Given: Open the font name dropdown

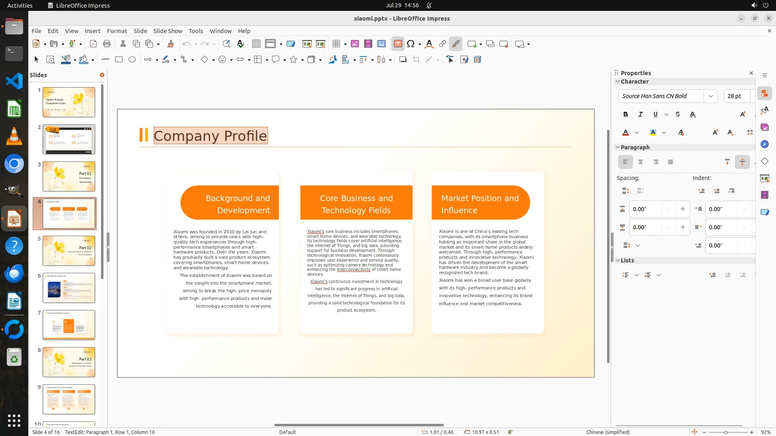Looking at the screenshot, I should click(711, 96).
